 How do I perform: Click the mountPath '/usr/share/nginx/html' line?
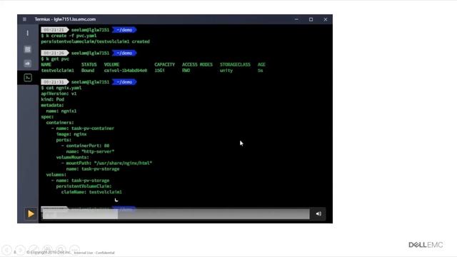click(x=109, y=163)
